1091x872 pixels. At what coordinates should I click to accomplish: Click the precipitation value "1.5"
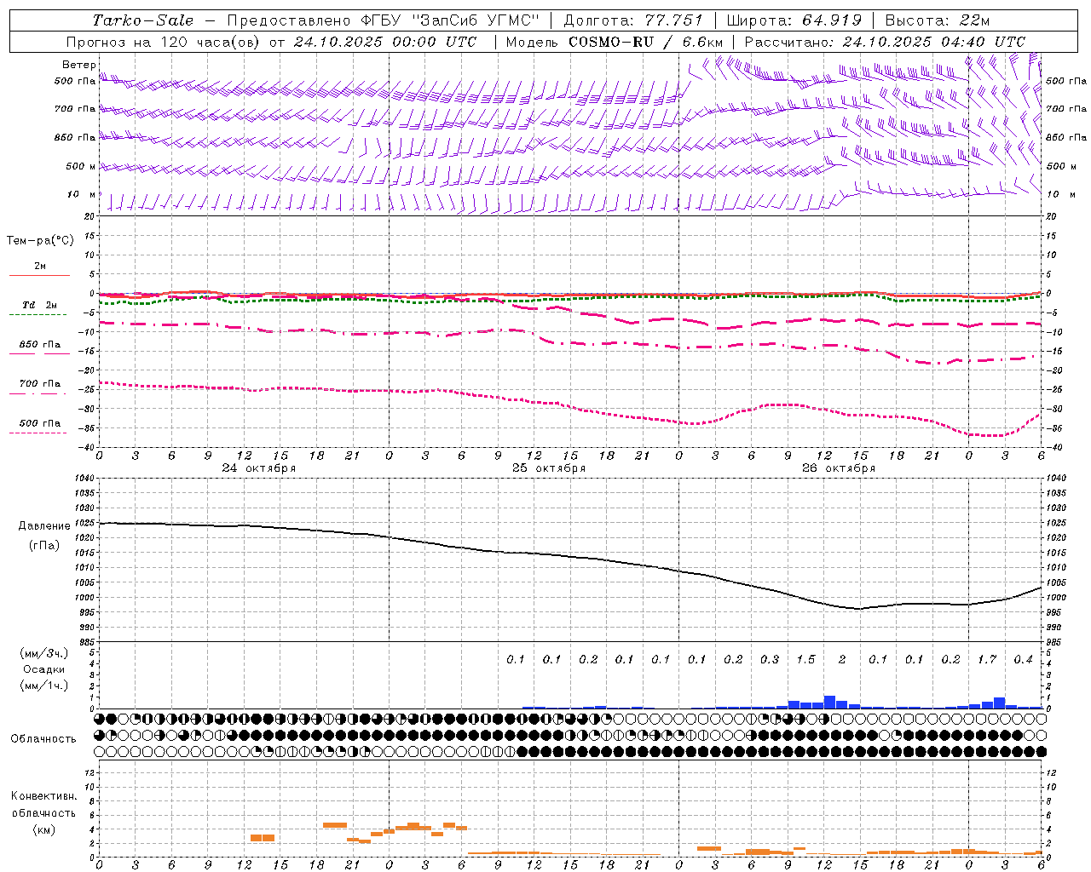coord(805,659)
